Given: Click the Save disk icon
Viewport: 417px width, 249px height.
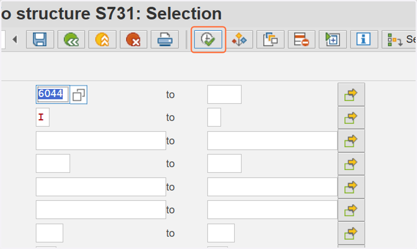Looking at the screenshot, I should tap(40, 39).
